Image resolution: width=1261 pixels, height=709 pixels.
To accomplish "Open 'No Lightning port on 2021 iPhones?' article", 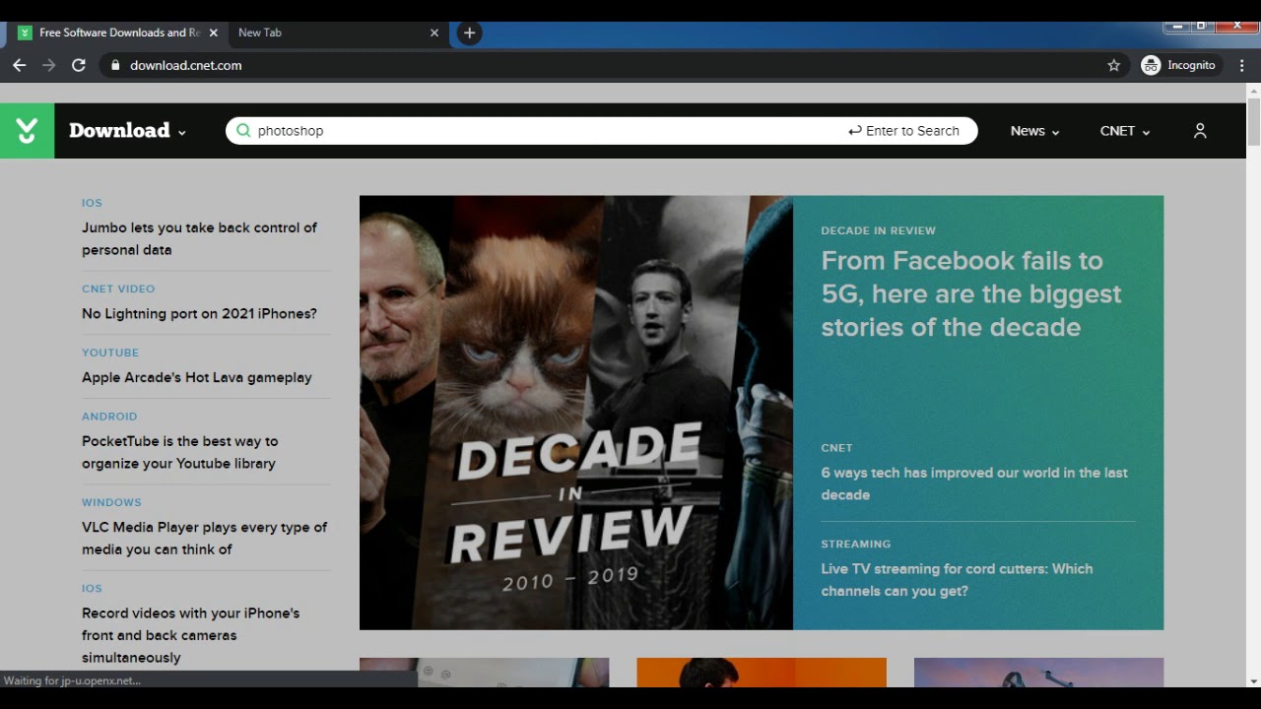I will (199, 313).
